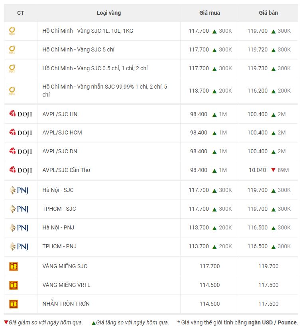Select Hồ Chí Minh - Vàng nhẫn SJC 99,99% row text
303x334 pixels.
[x=105, y=91]
